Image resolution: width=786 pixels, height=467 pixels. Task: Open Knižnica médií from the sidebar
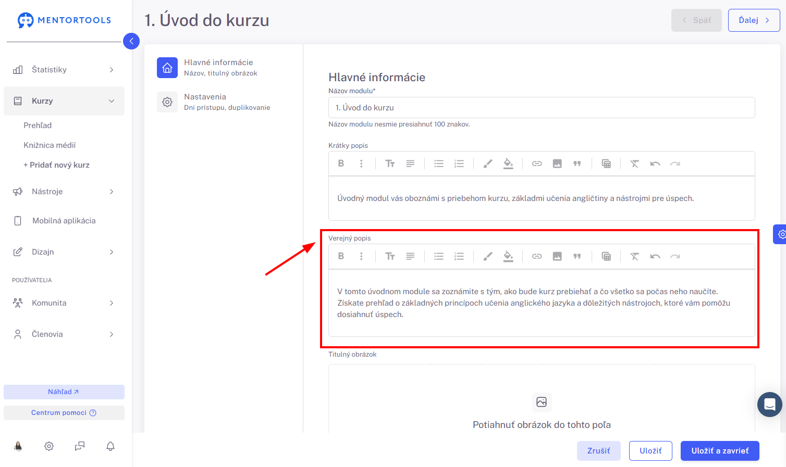[x=50, y=145]
